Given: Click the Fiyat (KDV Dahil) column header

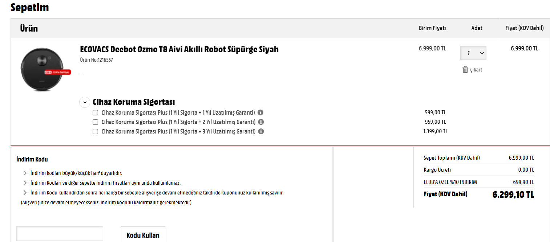Looking at the screenshot, I should 525,28.
